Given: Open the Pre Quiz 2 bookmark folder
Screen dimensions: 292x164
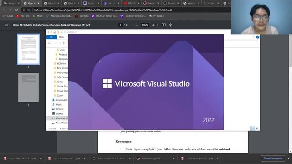Looking at the screenshot, I should click(x=156, y=16).
